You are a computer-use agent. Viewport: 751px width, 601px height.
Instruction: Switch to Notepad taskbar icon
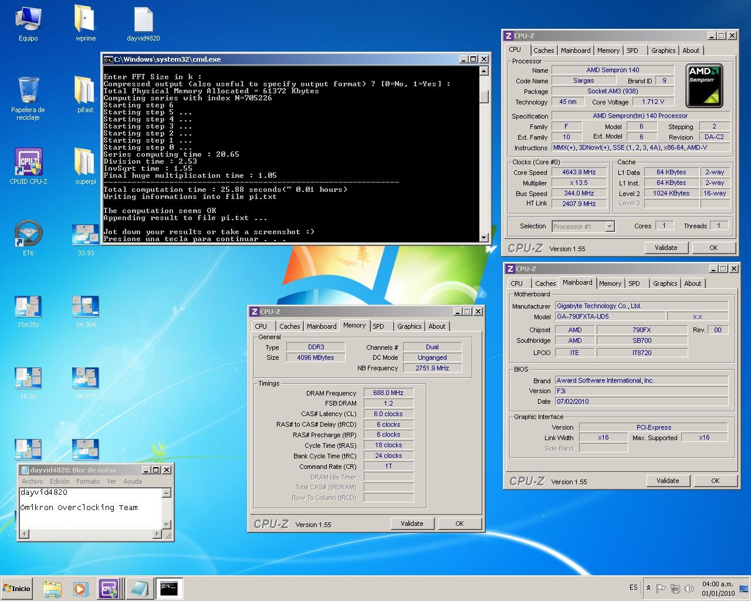pyautogui.click(x=138, y=589)
